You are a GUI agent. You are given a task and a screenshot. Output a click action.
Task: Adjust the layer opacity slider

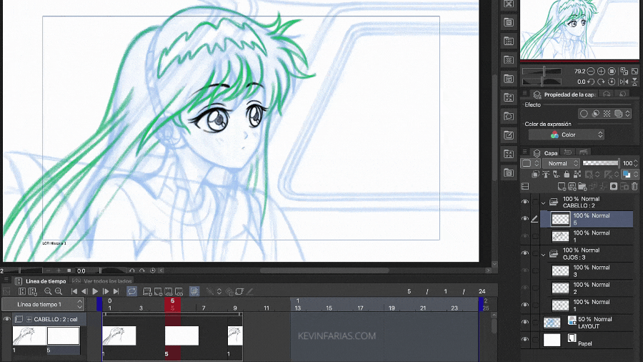click(601, 163)
